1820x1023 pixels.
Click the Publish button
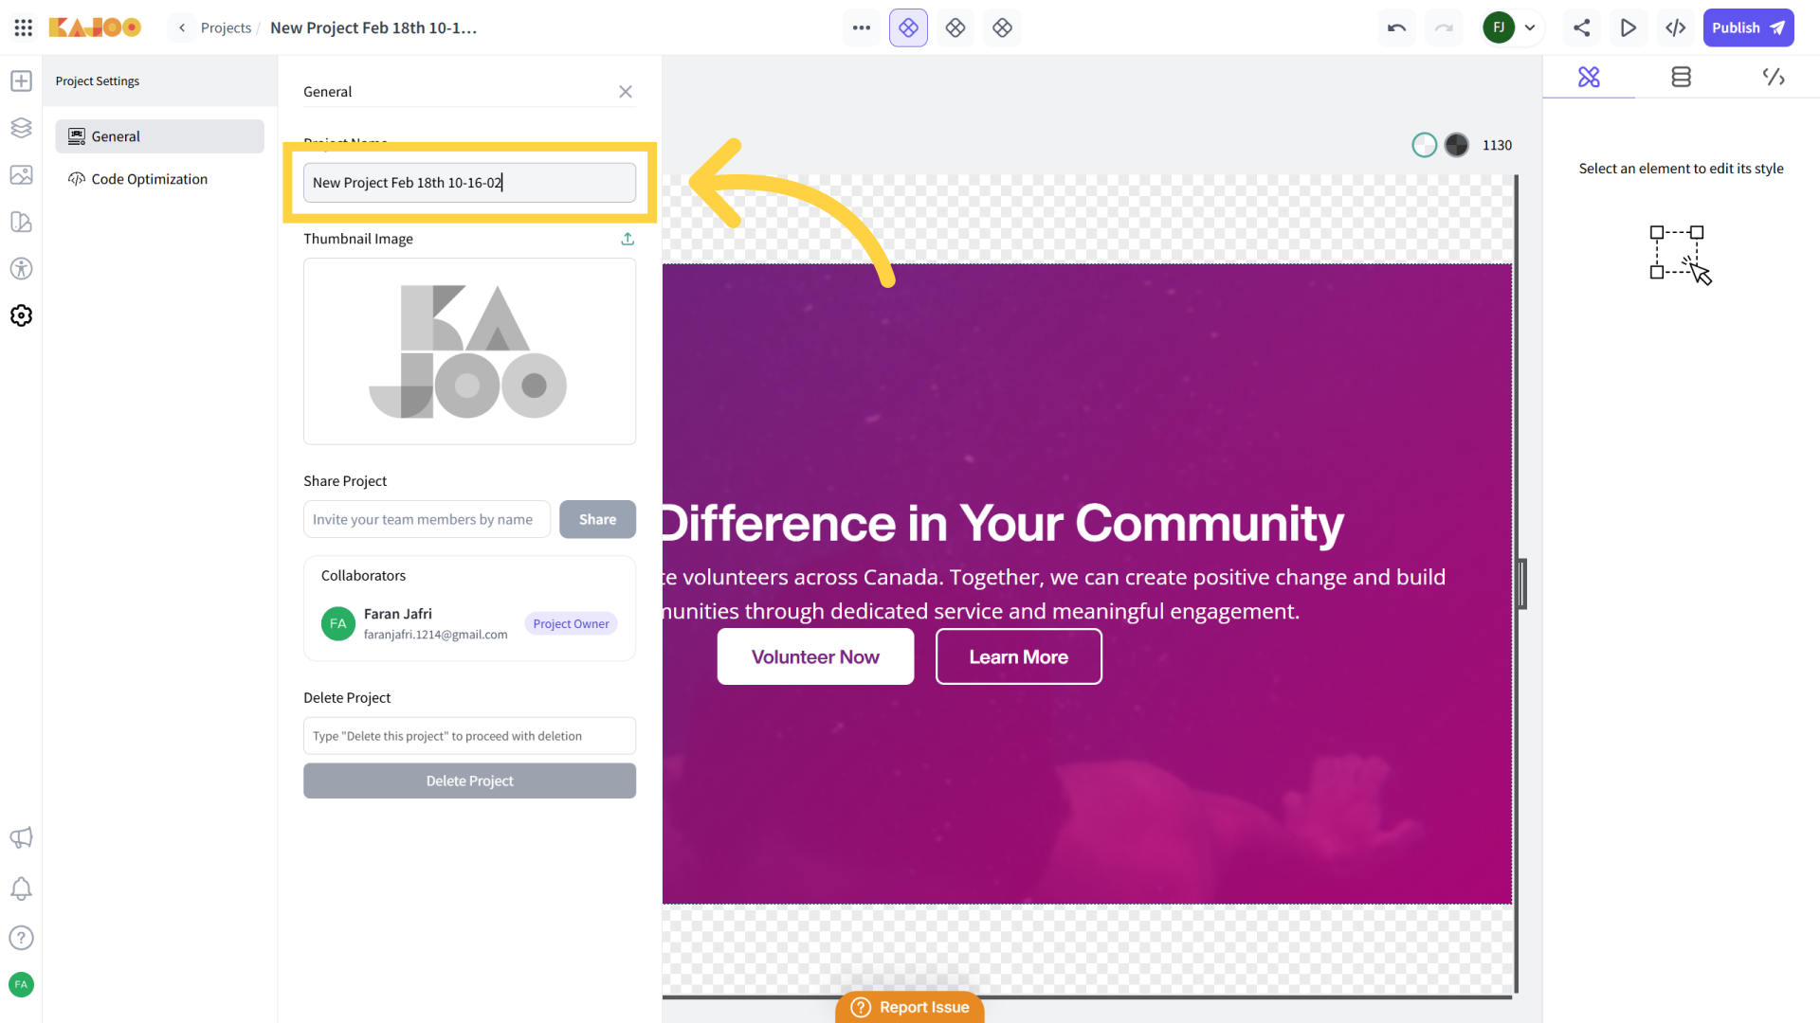(x=1748, y=27)
